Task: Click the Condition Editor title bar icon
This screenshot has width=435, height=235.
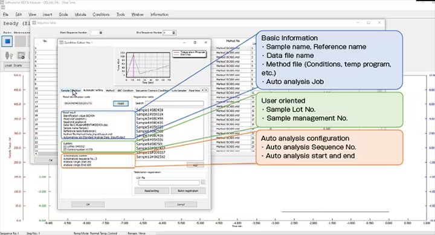Action: 61,42
